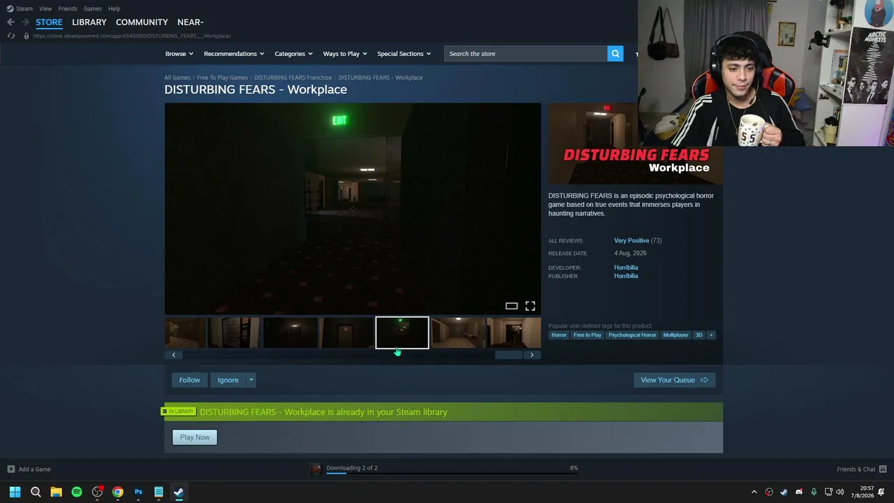This screenshot has width=894, height=503.
Task: Select the highlighted exit-sign screenshot thumbnail
Action: point(402,333)
